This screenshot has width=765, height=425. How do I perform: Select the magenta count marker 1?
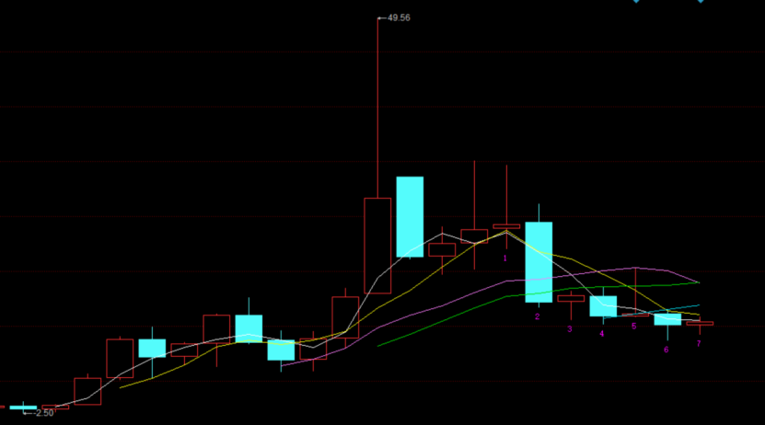(x=505, y=258)
